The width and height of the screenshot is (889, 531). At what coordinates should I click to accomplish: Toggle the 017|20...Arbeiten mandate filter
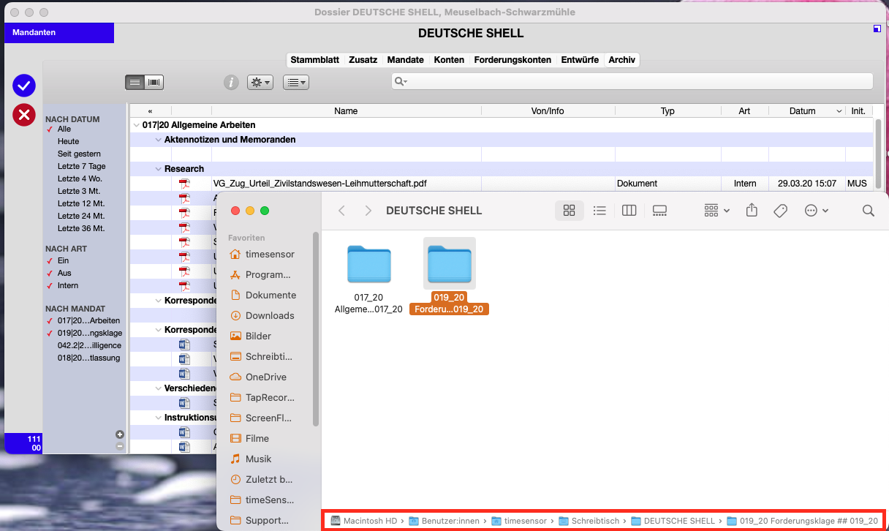tap(88, 320)
